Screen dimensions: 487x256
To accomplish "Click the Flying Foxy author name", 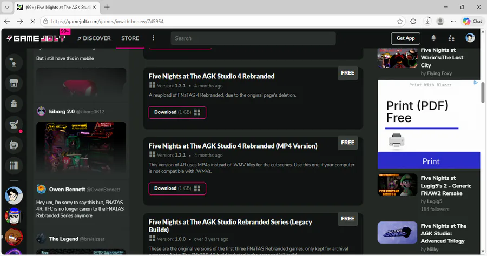I will click(x=439, y=73).
